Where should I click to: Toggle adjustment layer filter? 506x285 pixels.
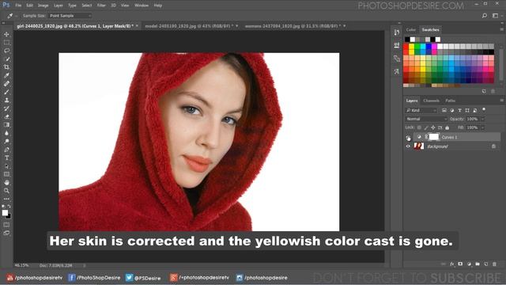451,111
